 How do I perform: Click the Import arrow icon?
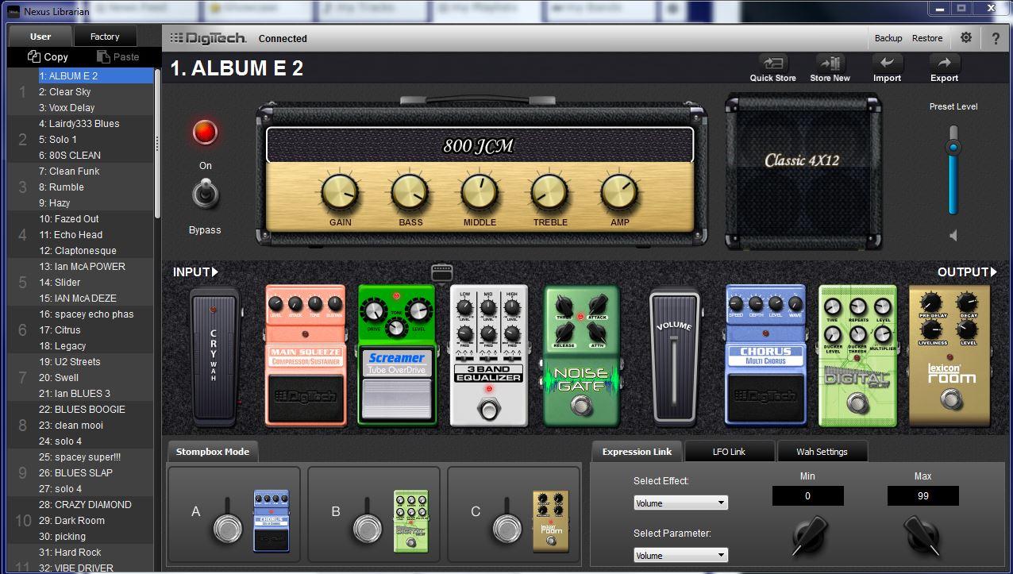[887, 64]
